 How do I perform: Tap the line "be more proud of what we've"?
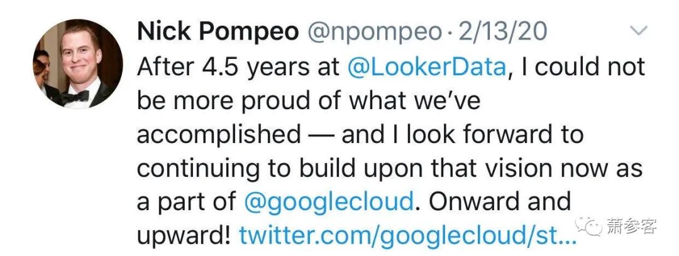pyautogui.click(x=308, y=100)
